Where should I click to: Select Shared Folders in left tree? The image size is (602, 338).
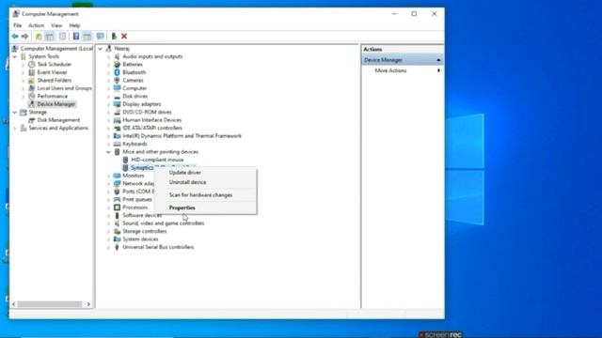coord(55,81)
